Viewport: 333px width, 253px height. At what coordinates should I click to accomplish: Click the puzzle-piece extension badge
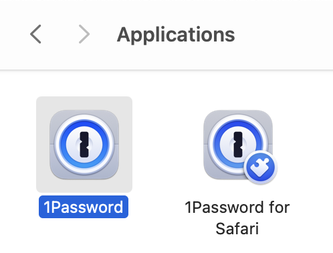pyautogui.click(x=261, y=167)
